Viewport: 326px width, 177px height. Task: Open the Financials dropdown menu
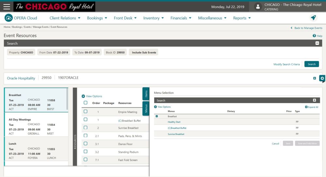point(181,18)
